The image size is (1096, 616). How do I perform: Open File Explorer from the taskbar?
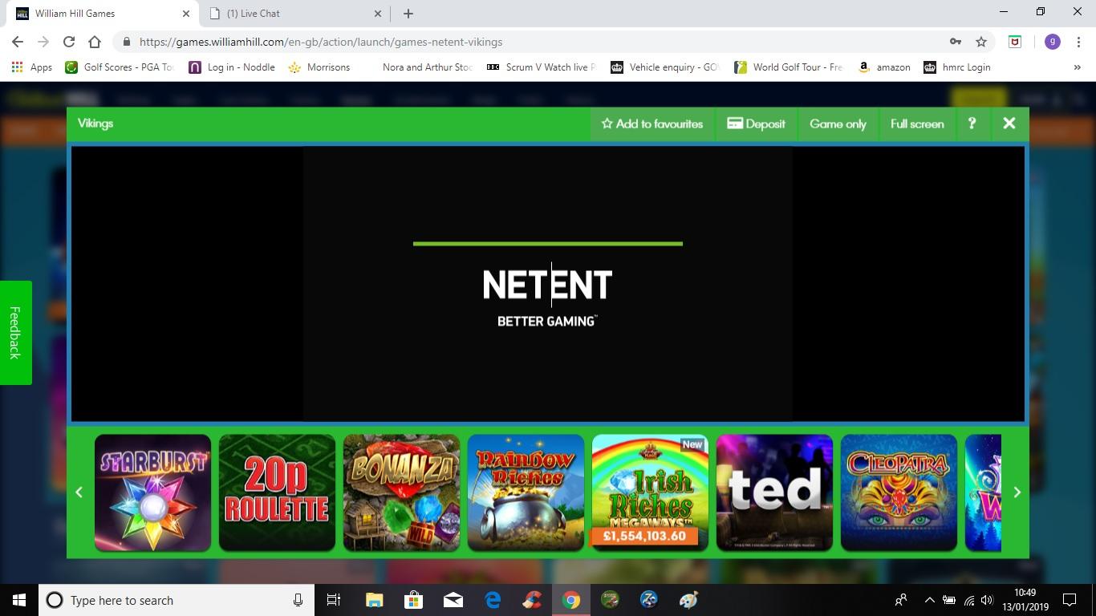pyautogui.click(x=374, y=600)
